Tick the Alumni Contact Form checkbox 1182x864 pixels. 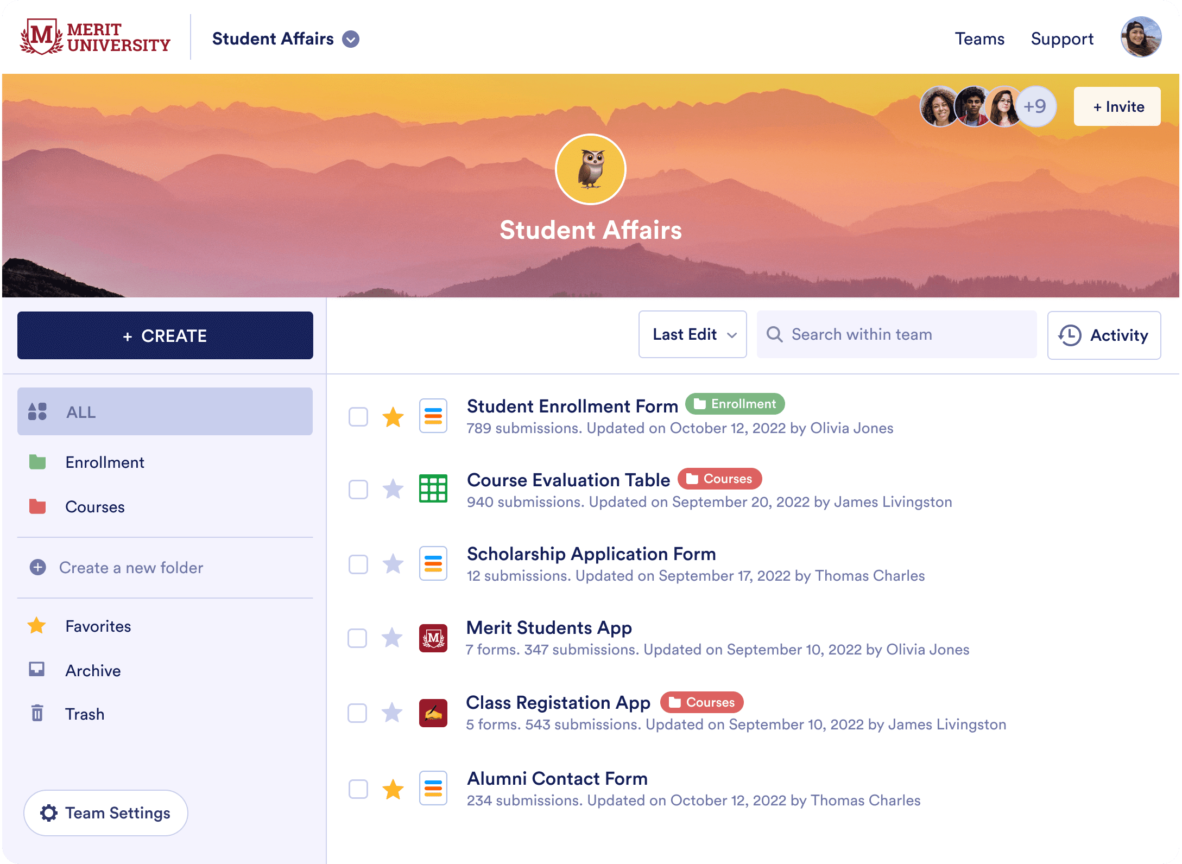pyautogui.click(x=358, y=789)
